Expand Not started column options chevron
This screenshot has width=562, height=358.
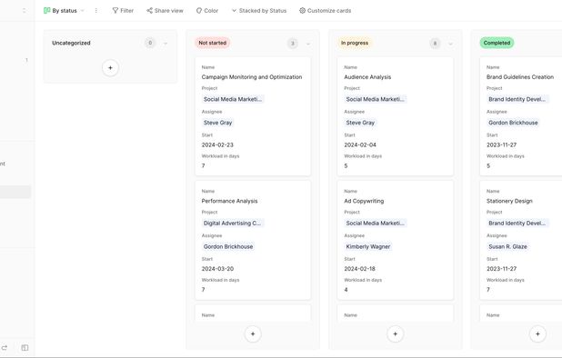point(308,44)
